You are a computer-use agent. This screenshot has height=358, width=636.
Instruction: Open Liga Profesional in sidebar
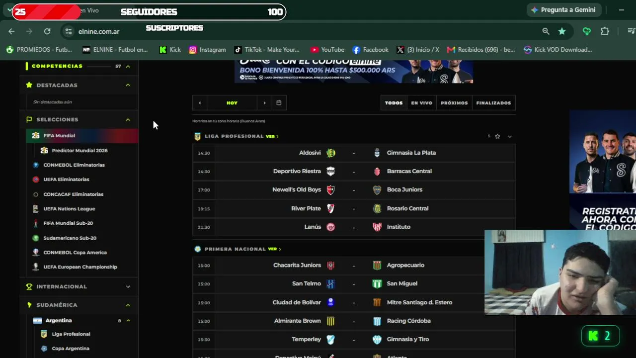[71, 334]
